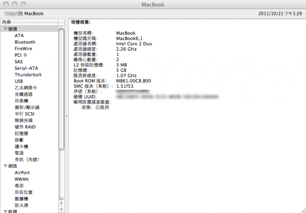The width and height of the screenshot is (306, 213).
Task: Select AirPort under network
Action: (22, 173)
